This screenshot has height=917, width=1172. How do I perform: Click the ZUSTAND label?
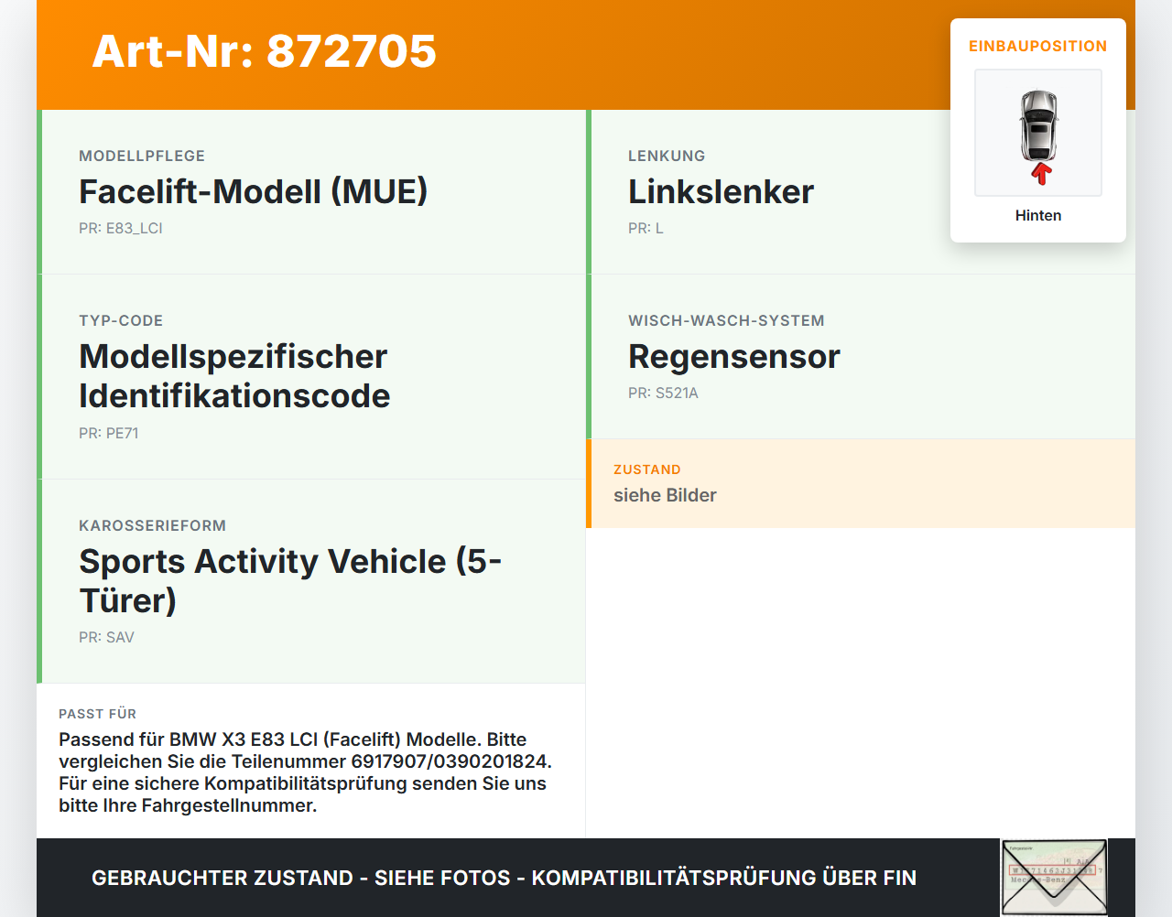click(647, 469)
